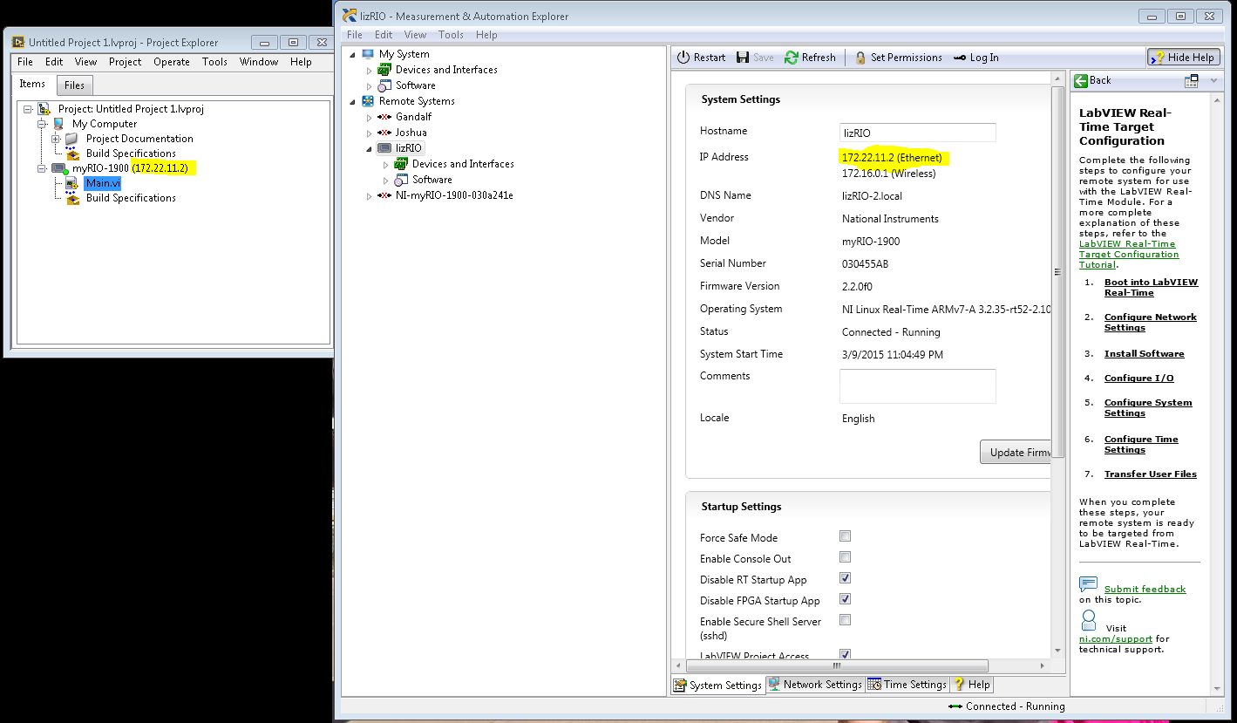Viewport: 1237px width, 723px height.
Task: Click the Submit feedback speech bubble icon
Action: [1088, 584]
